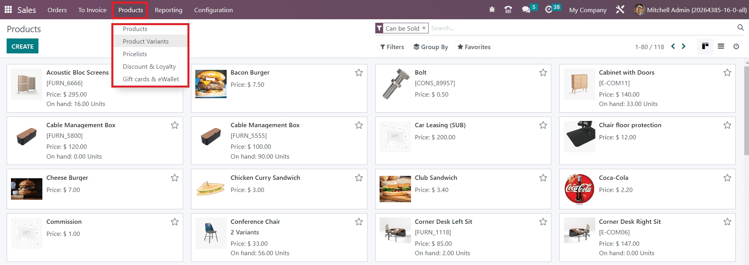Expand the Filters dropdown
Image resolution: width=749 pixels, height=265 pixels.
point(392,47)
